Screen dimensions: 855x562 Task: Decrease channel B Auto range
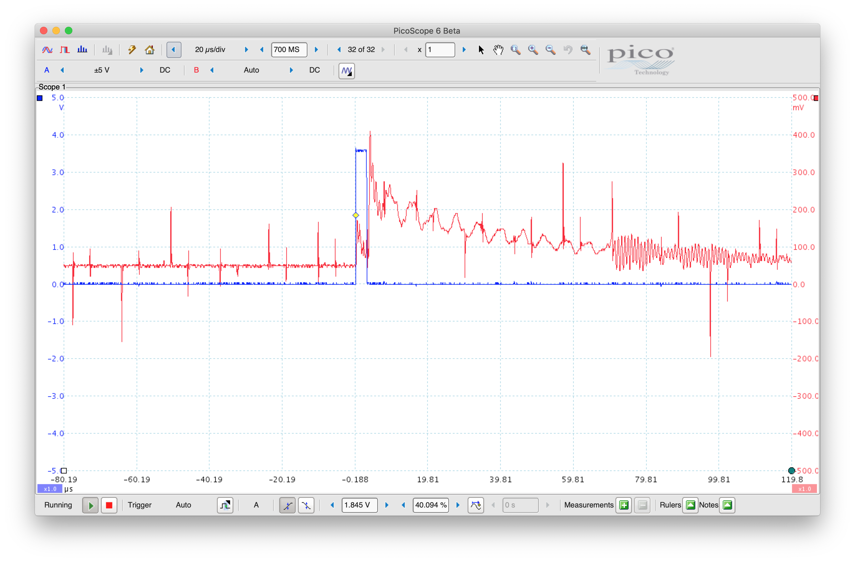click(x=212, y=70)
